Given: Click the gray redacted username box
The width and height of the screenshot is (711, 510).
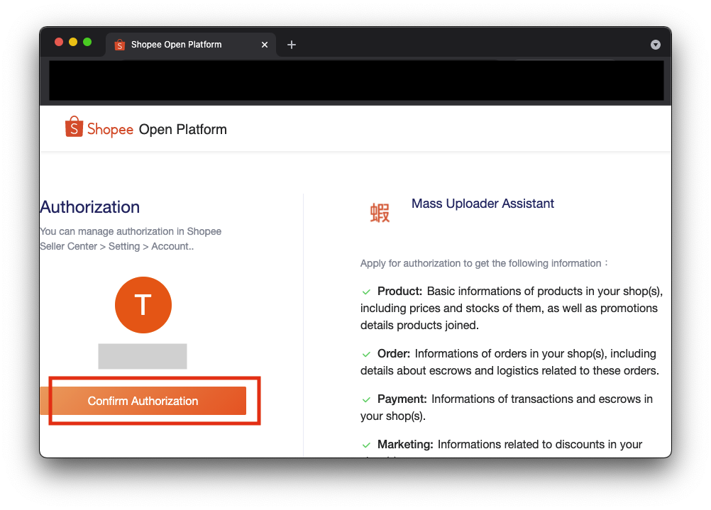Looking at the screenshot, I should (142, 356).
